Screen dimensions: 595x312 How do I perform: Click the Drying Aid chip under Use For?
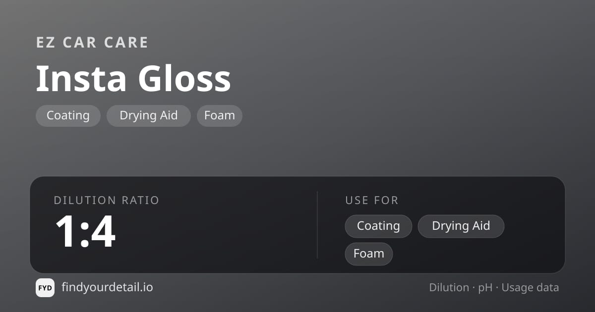point(461,226)
